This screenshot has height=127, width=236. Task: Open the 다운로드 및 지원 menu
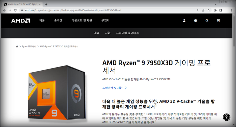82,20
